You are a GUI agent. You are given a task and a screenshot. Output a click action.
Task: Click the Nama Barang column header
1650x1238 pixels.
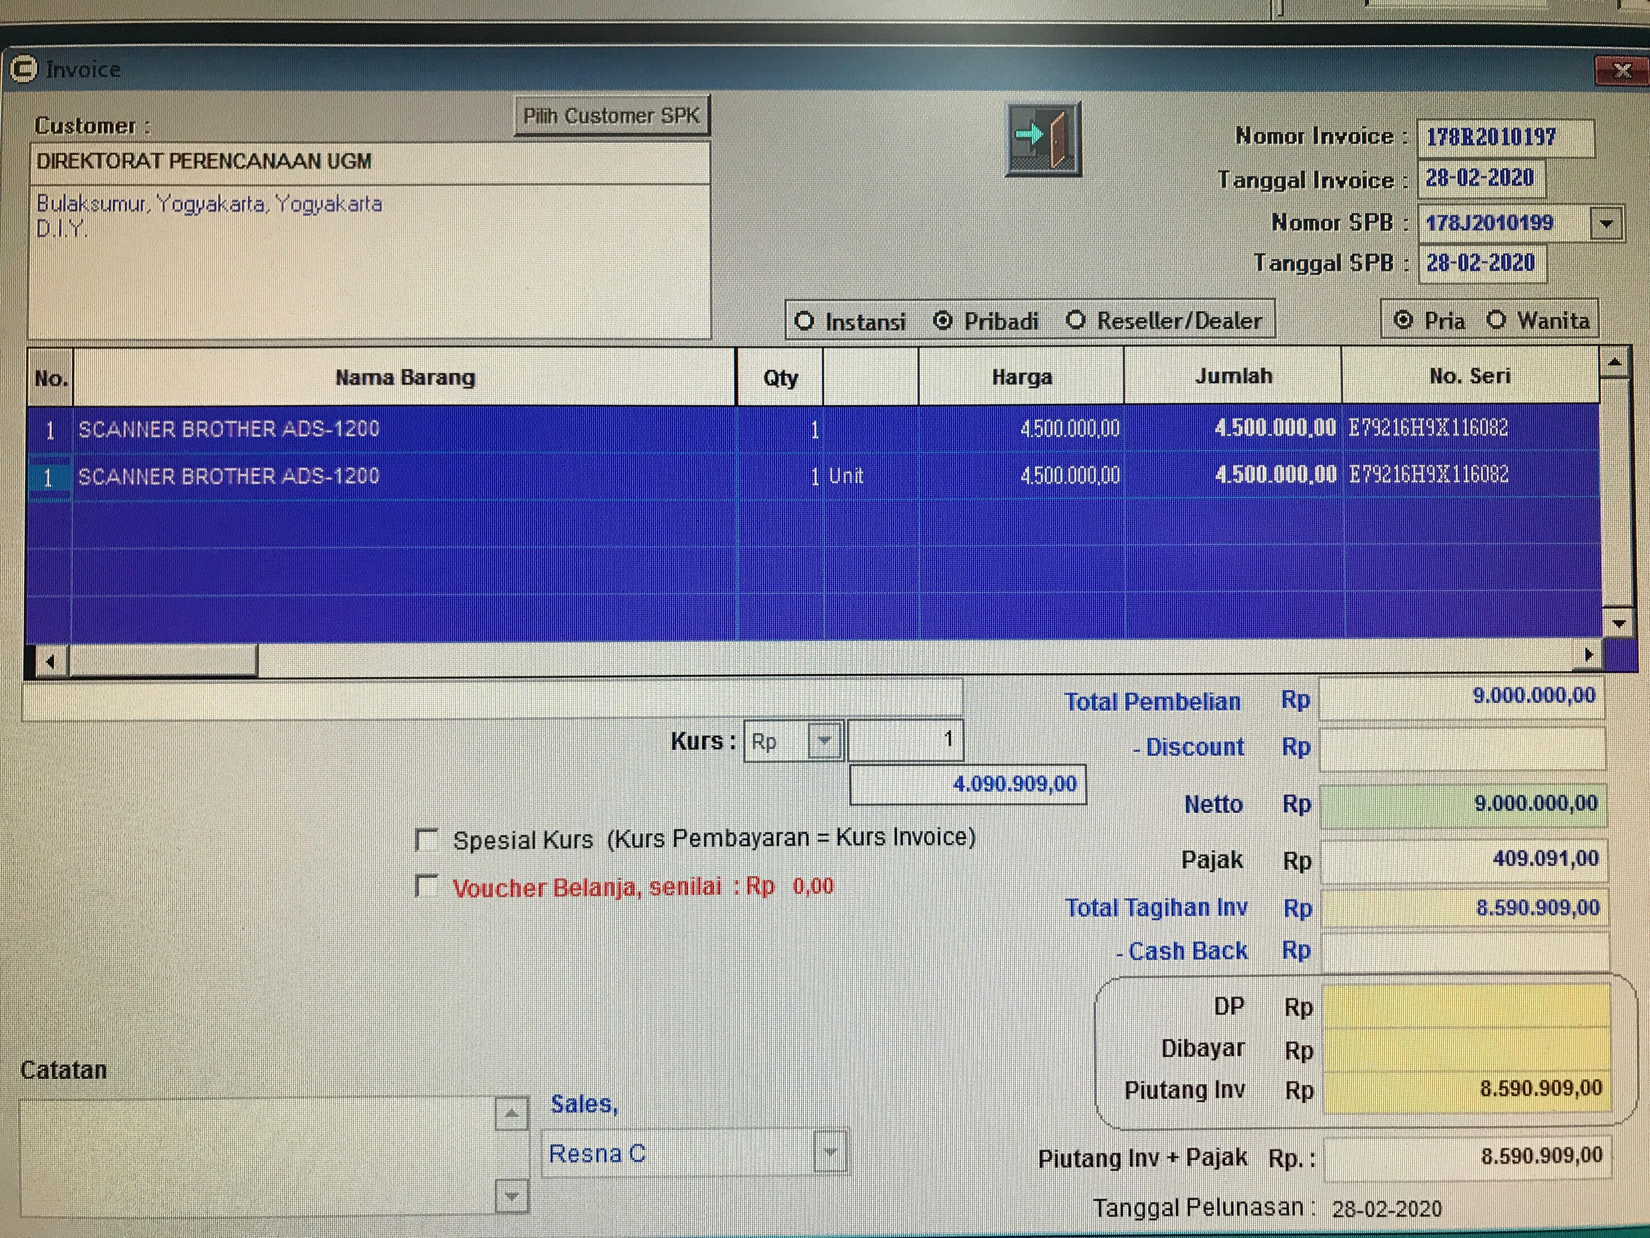404,377
